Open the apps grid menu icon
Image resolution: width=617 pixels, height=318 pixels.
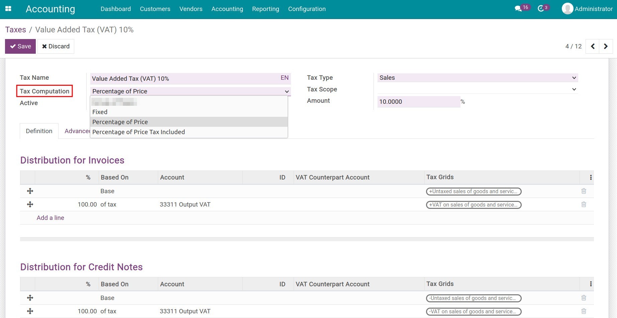(x=8, y=9)
